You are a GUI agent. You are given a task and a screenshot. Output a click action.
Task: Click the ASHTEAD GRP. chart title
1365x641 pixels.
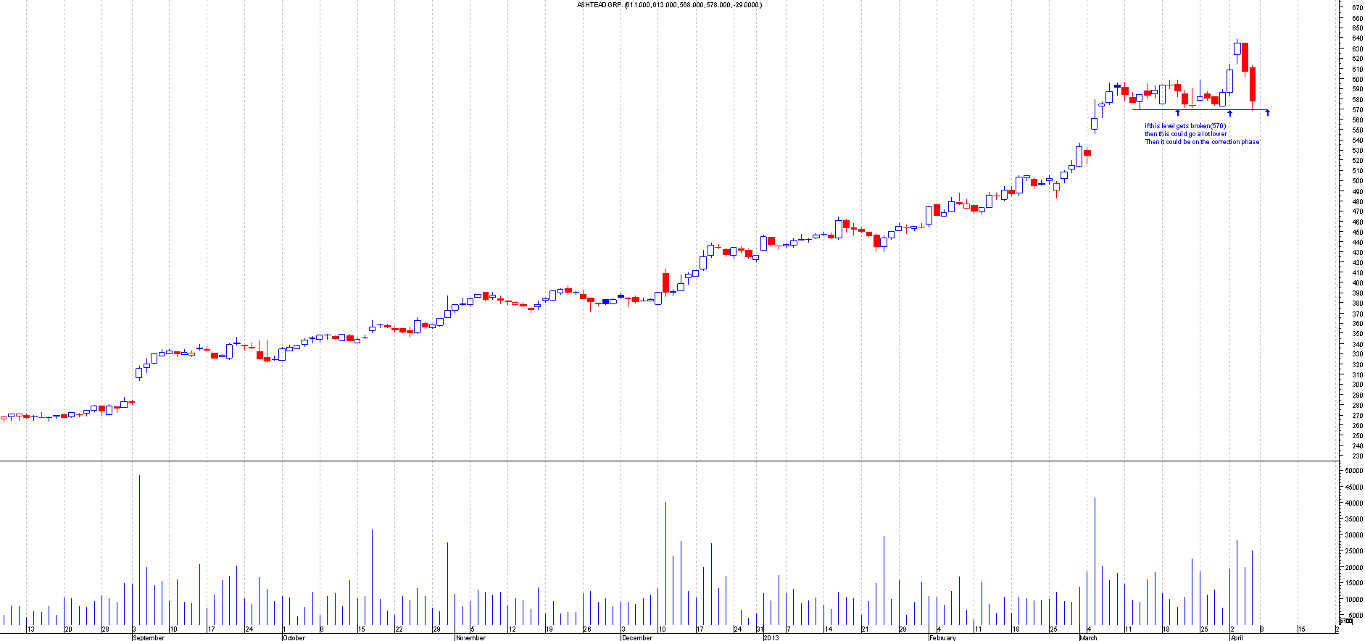[668, 5]
